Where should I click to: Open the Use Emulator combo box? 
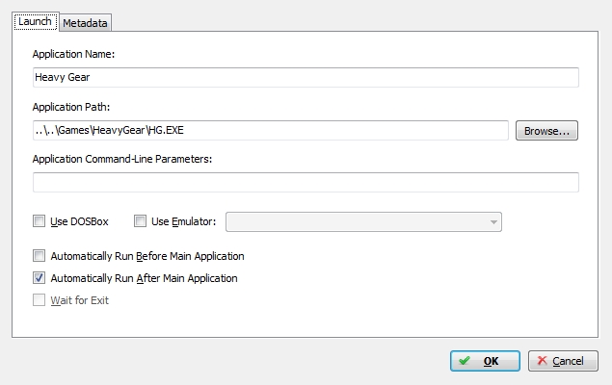(x=363, y=221)
